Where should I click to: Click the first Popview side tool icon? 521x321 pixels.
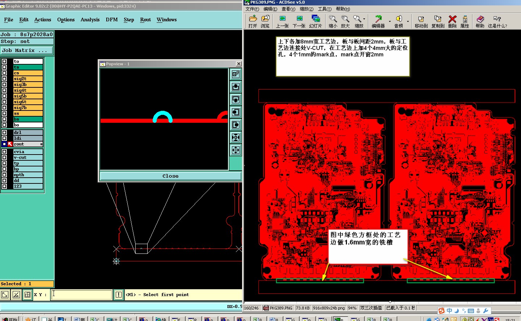[236, 74]
